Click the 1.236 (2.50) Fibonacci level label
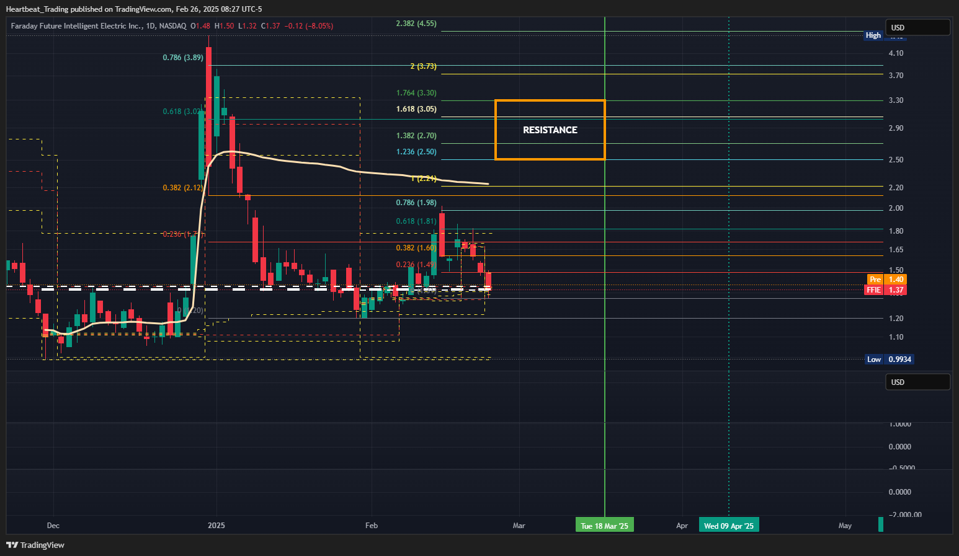Viewport: 959px width, 556px height. (416, 152)
